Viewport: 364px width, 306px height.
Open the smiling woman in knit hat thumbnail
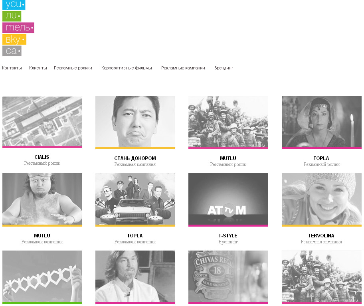click(322, 199)
